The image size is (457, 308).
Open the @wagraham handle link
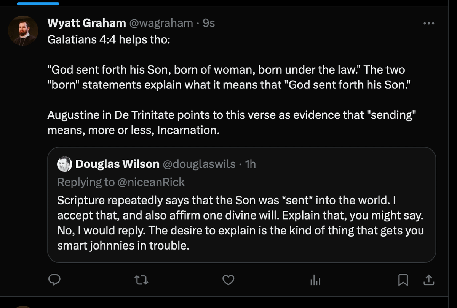[x=161, y=23]
